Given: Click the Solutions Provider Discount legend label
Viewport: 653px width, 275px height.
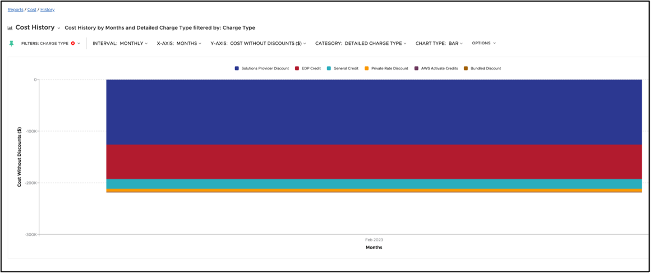Looking at the screenshot, I should pos(265,68).
